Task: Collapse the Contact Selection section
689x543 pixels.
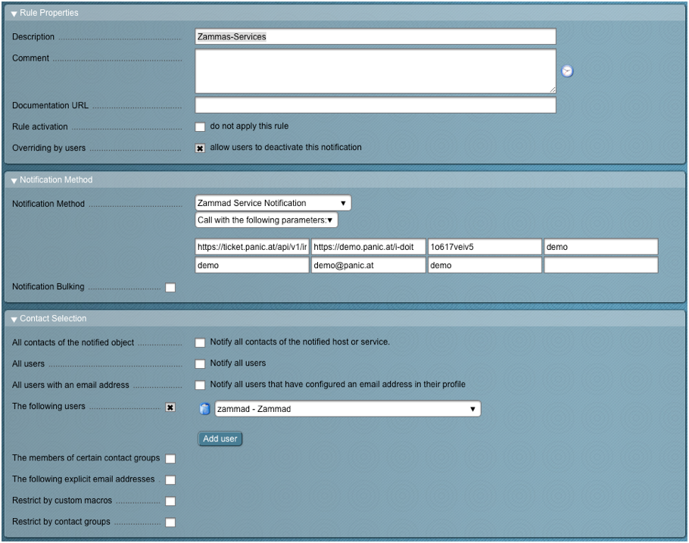Action: tap(14, 319)
